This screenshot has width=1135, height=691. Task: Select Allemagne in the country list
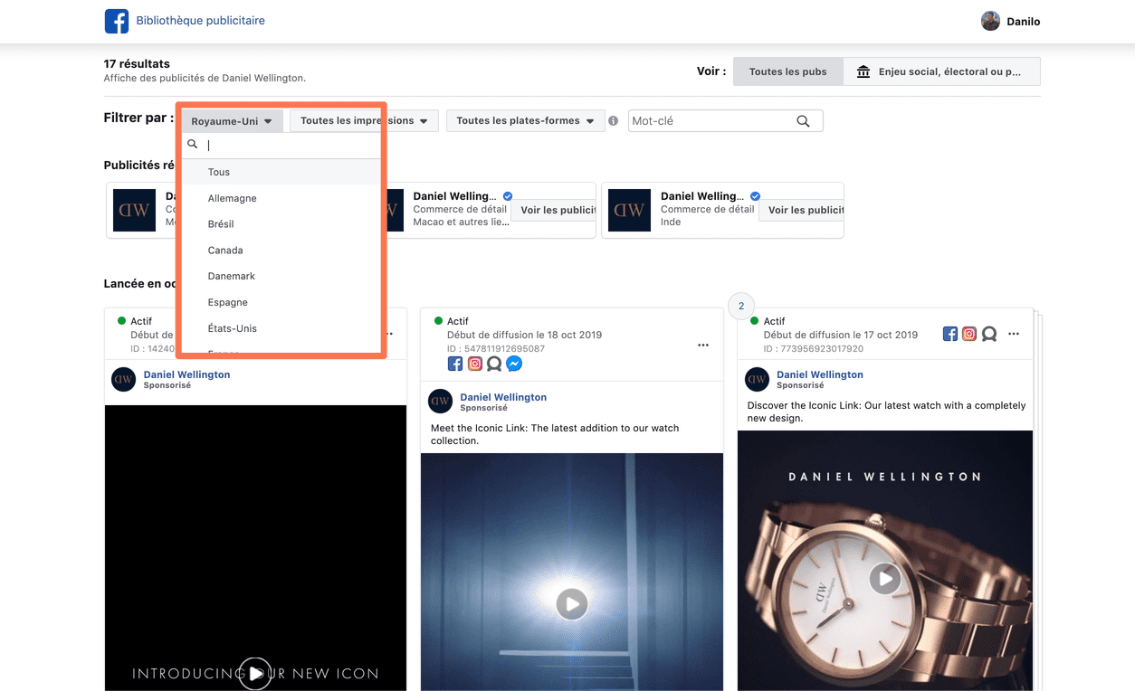281,198
